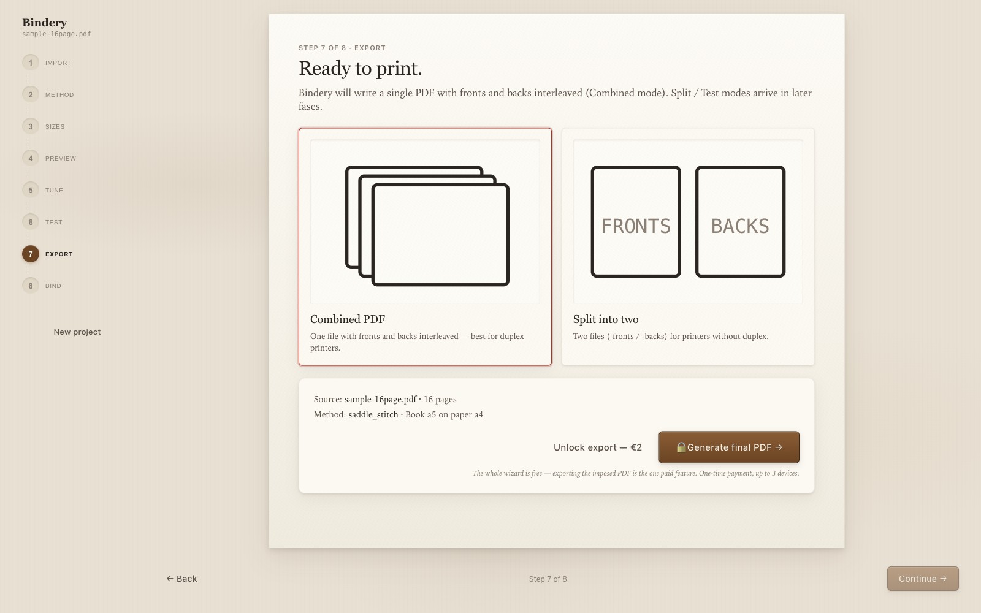Jump to step 3 Sizes circle

(x=31, y=126)
